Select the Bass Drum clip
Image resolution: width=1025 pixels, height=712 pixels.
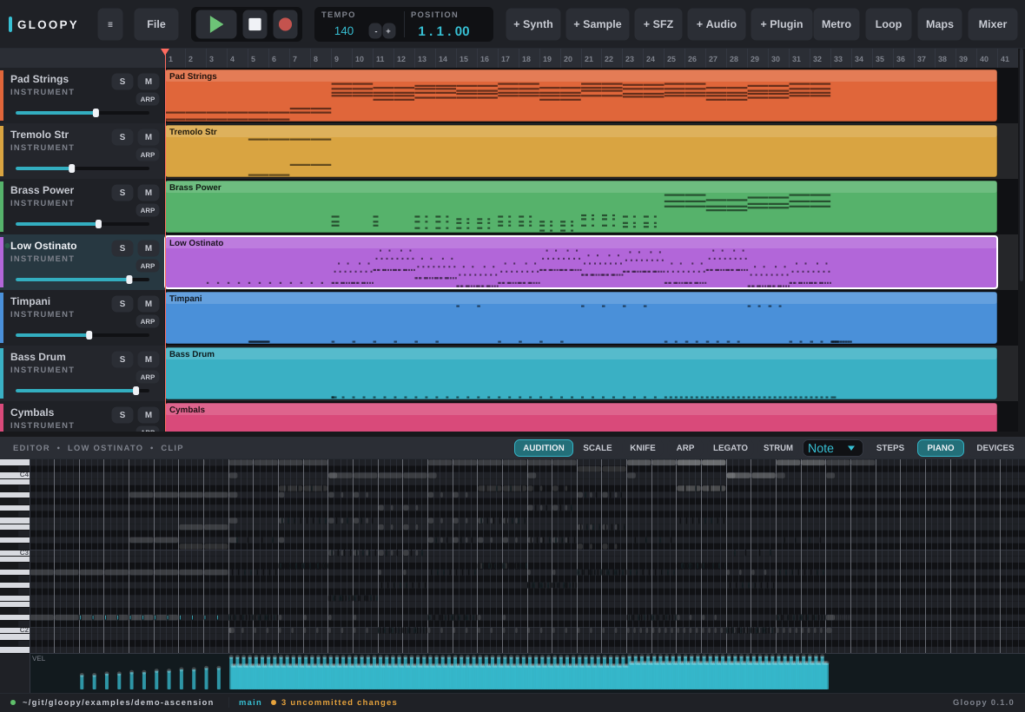point(581,373)
